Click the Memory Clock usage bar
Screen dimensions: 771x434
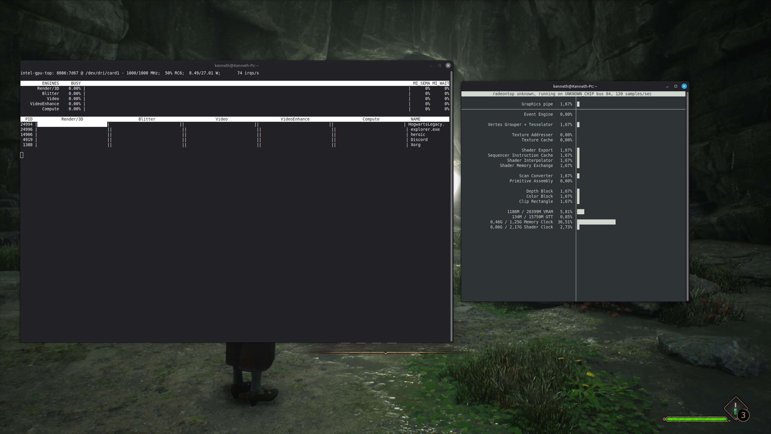(596, 222)
